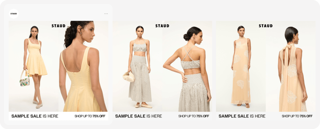Viewport: 320px width, 129px height.
Task: Open the three-dot more options menu
Action: click(x=106, y=14)
